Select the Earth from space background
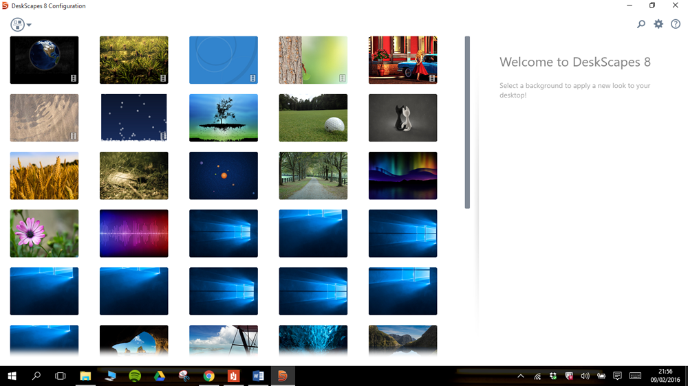This screenshot has width=688, height=386. tap(44, 60)
